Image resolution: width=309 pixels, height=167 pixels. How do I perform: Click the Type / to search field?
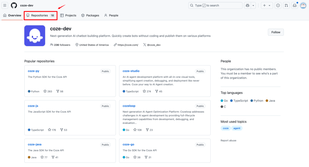(x=215, y=5)
